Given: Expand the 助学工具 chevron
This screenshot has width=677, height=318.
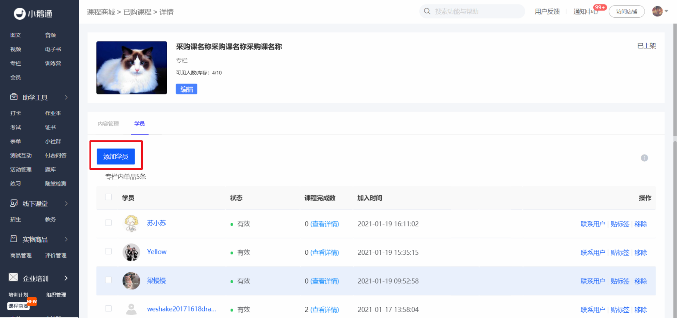Looking at the screenshot, I should pos(66,97).
